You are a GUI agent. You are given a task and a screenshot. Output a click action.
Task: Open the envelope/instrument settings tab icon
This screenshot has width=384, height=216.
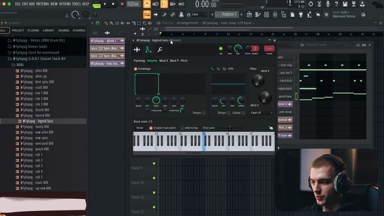click(148, 50)
